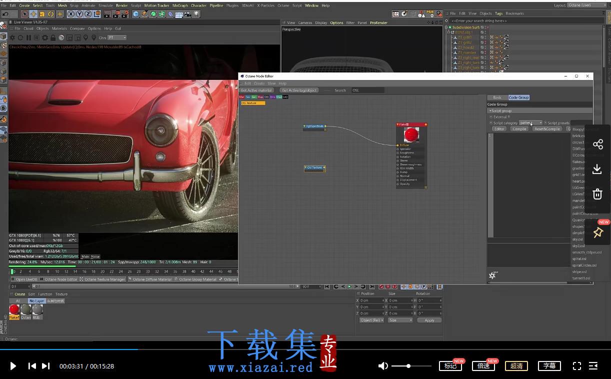
Task: Click the Live Viewer pause render icon
Action: [28, 37]
